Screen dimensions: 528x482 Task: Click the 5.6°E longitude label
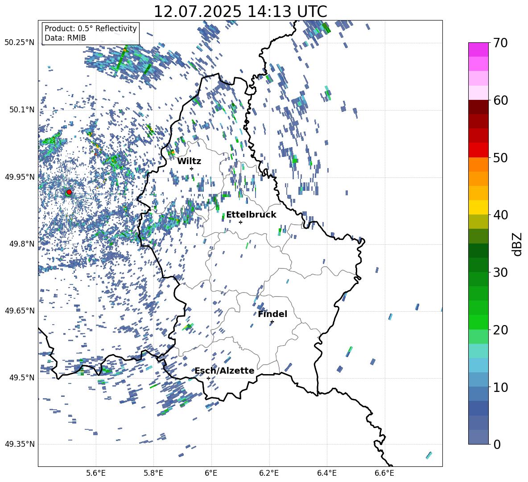[96, 473]
